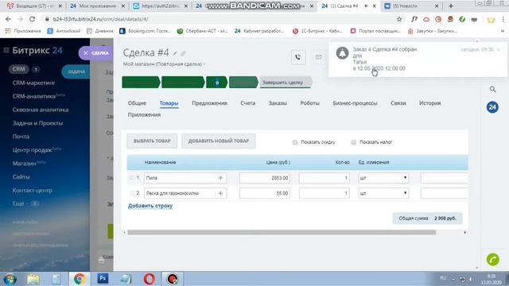Open Сквозная аналитика in left menu

[41, 110]
